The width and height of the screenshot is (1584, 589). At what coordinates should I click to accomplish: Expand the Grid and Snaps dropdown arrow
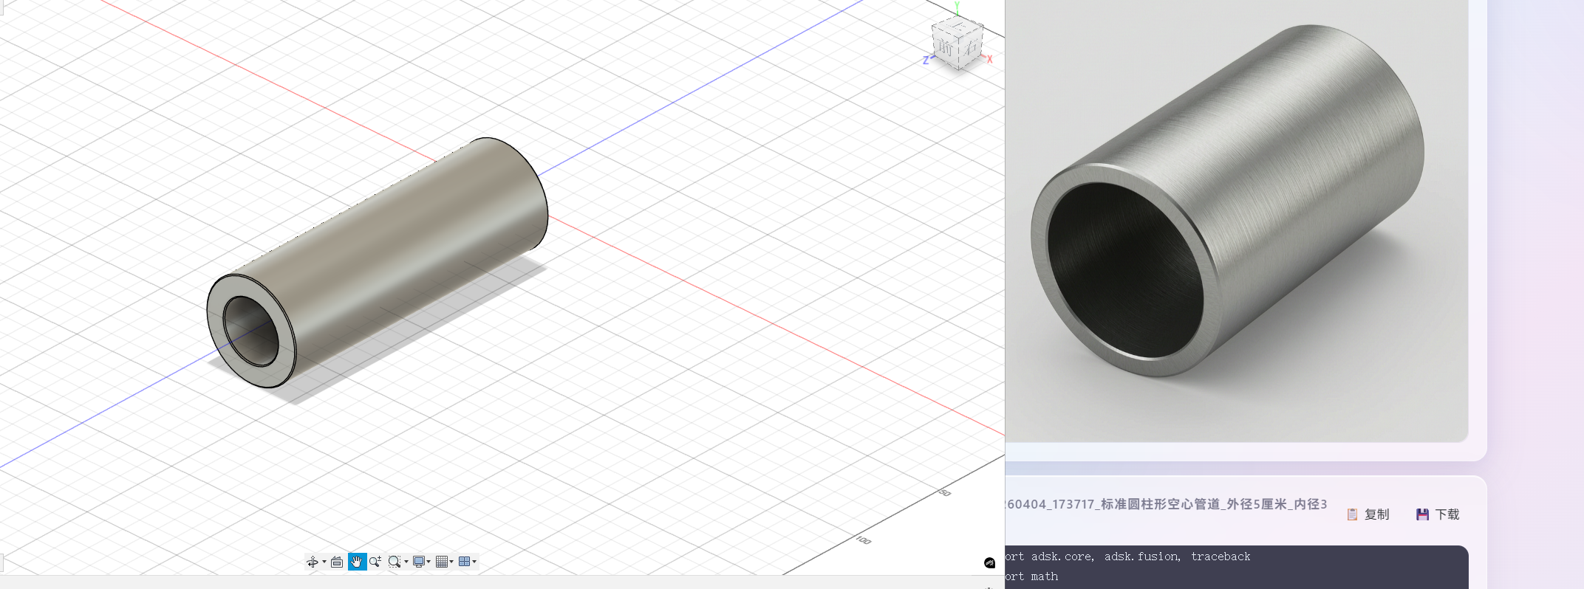coord(451,562)
